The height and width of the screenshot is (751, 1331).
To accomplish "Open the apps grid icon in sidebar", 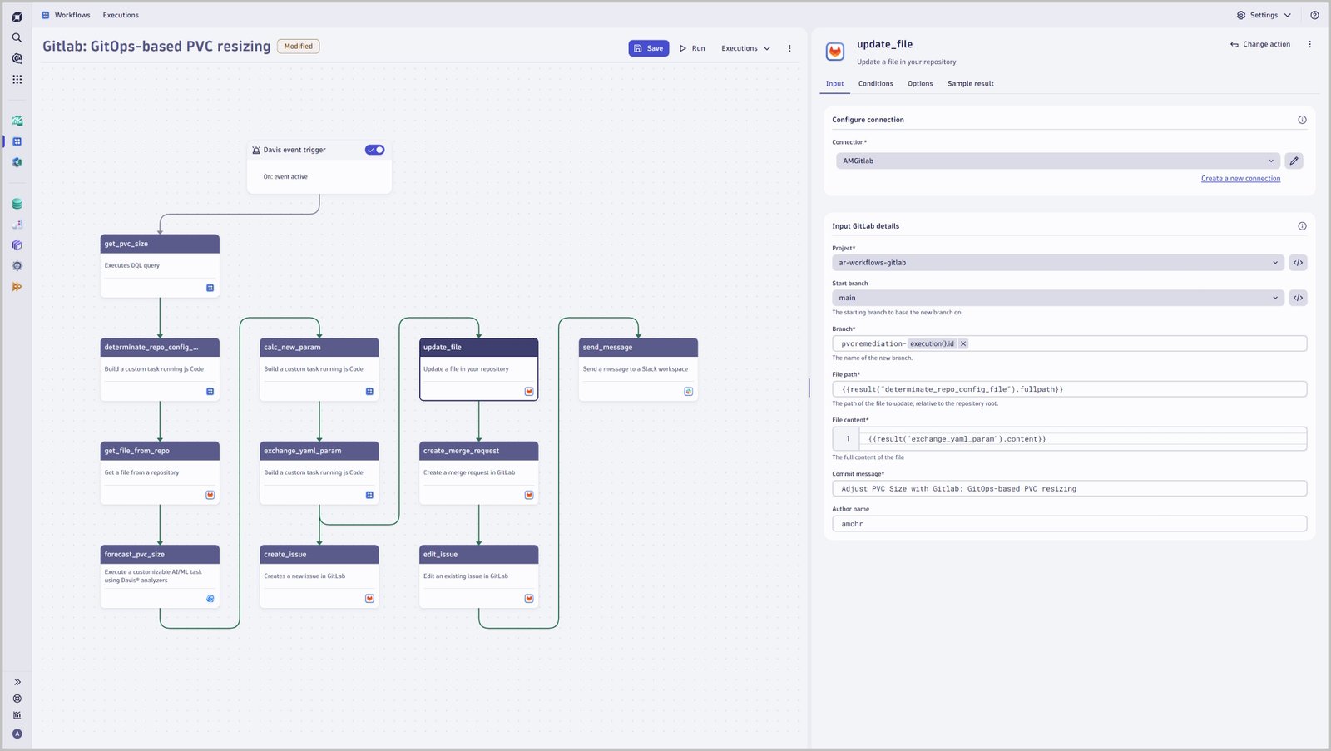I will click(x=17, y=79).
